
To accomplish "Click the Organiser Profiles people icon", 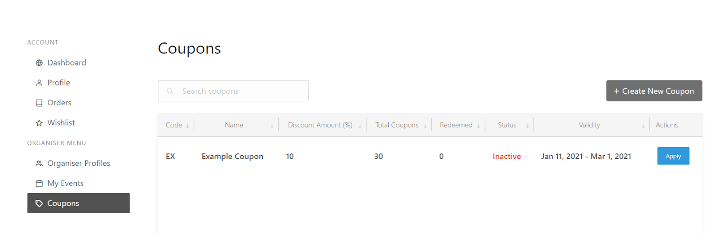I will point(39,163).
